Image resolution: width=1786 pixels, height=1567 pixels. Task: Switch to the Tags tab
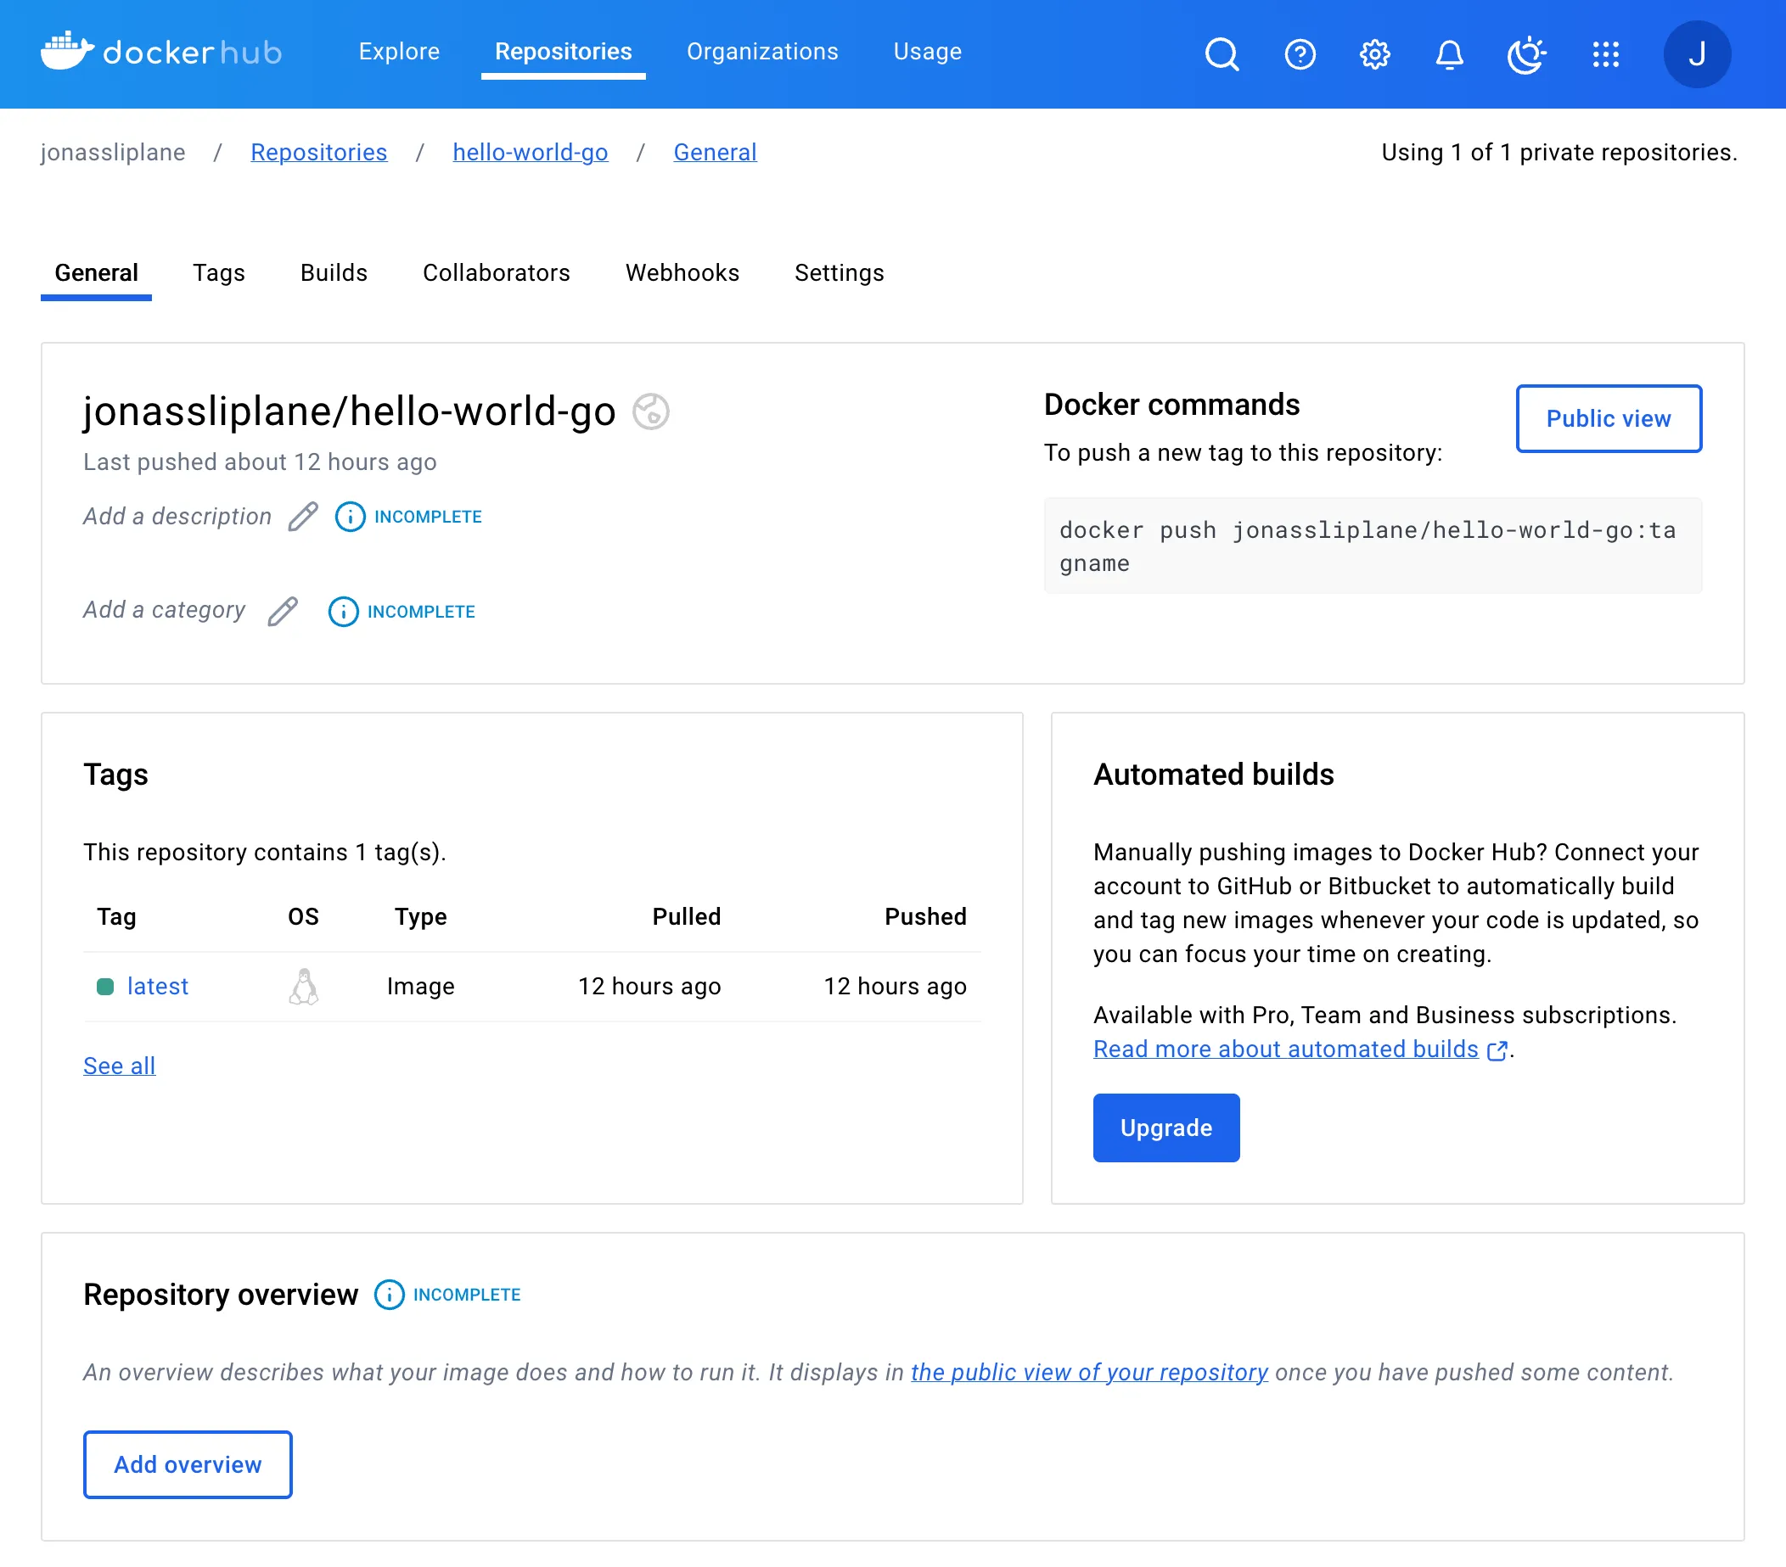220,273
